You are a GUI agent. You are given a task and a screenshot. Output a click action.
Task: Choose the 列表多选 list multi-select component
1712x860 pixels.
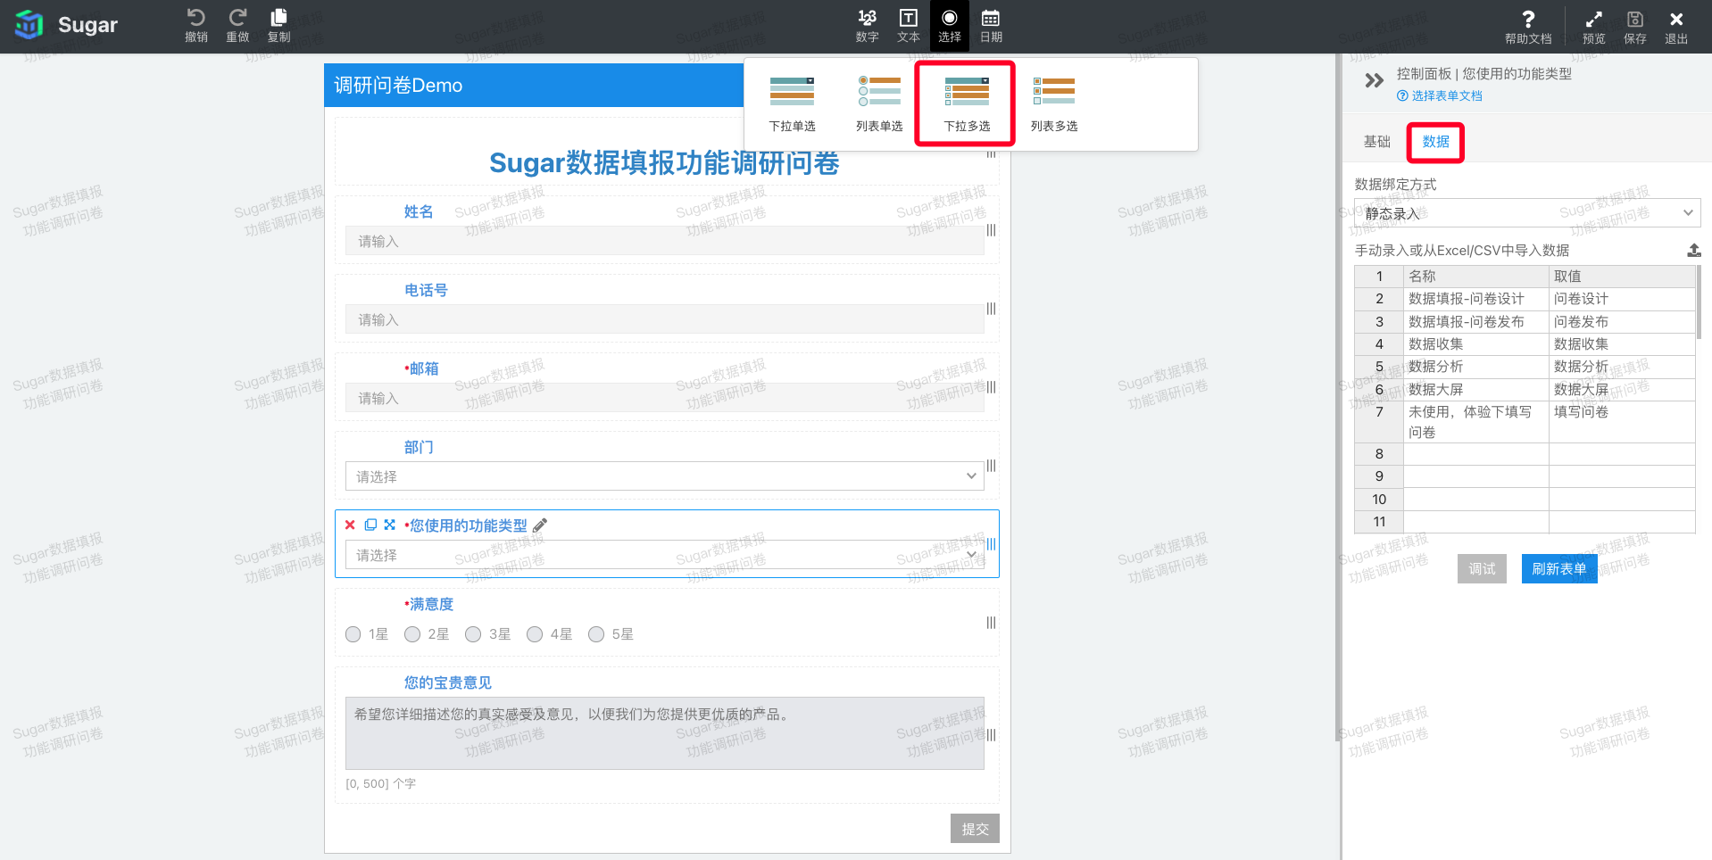(x=1054, y=103)
